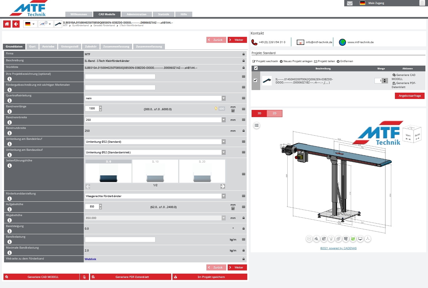Click Im Projekt speichern button
The width and height of the screenshot is (428, 288).
coord(210,277)
